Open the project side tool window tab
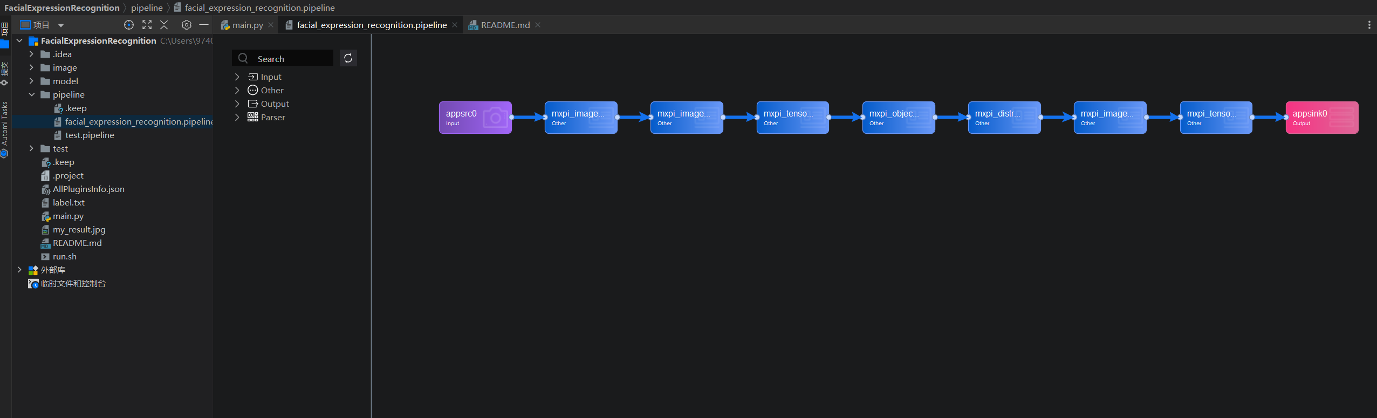Image resolution: width=1377 pixels, height=418 pixels. [4, 35]
